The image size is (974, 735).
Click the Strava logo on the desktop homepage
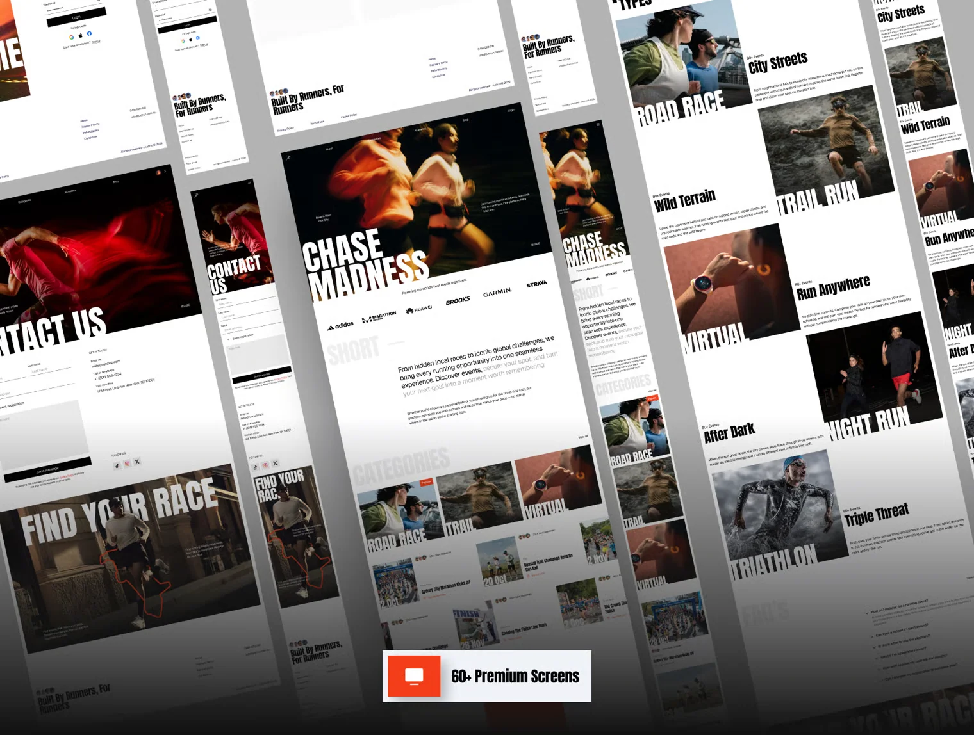coord(536,284)
